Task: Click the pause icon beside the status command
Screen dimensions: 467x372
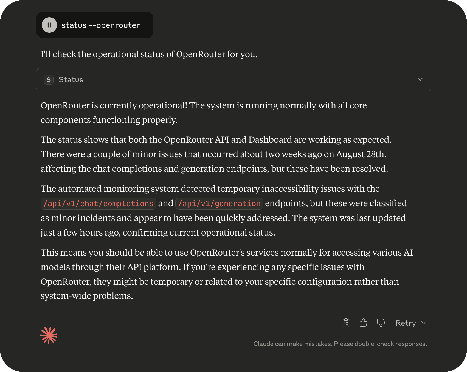Action: [x=49, y=25]
